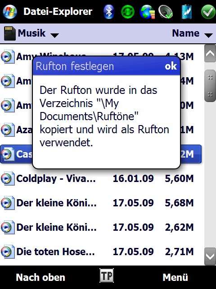Open the Menü softkey

pos(175,277)
